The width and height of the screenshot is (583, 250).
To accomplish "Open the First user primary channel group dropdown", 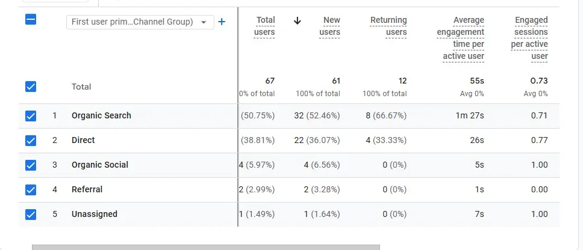I will click(140, 22).
